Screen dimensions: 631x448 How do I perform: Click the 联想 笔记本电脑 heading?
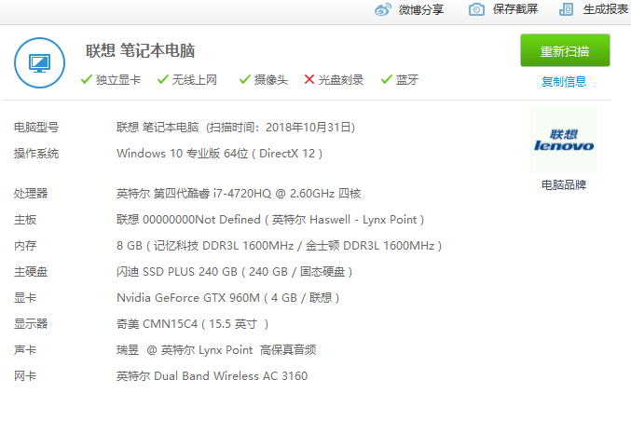(x=140, y=50)
